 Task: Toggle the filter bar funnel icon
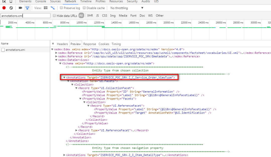[x=27, y=8]
